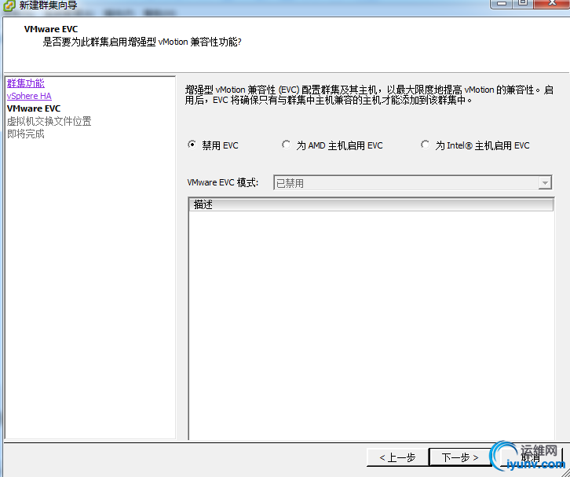570x477 pixels.
Task: Open the VMware EVC 模式 dropdown arrow
Action: 545,182
